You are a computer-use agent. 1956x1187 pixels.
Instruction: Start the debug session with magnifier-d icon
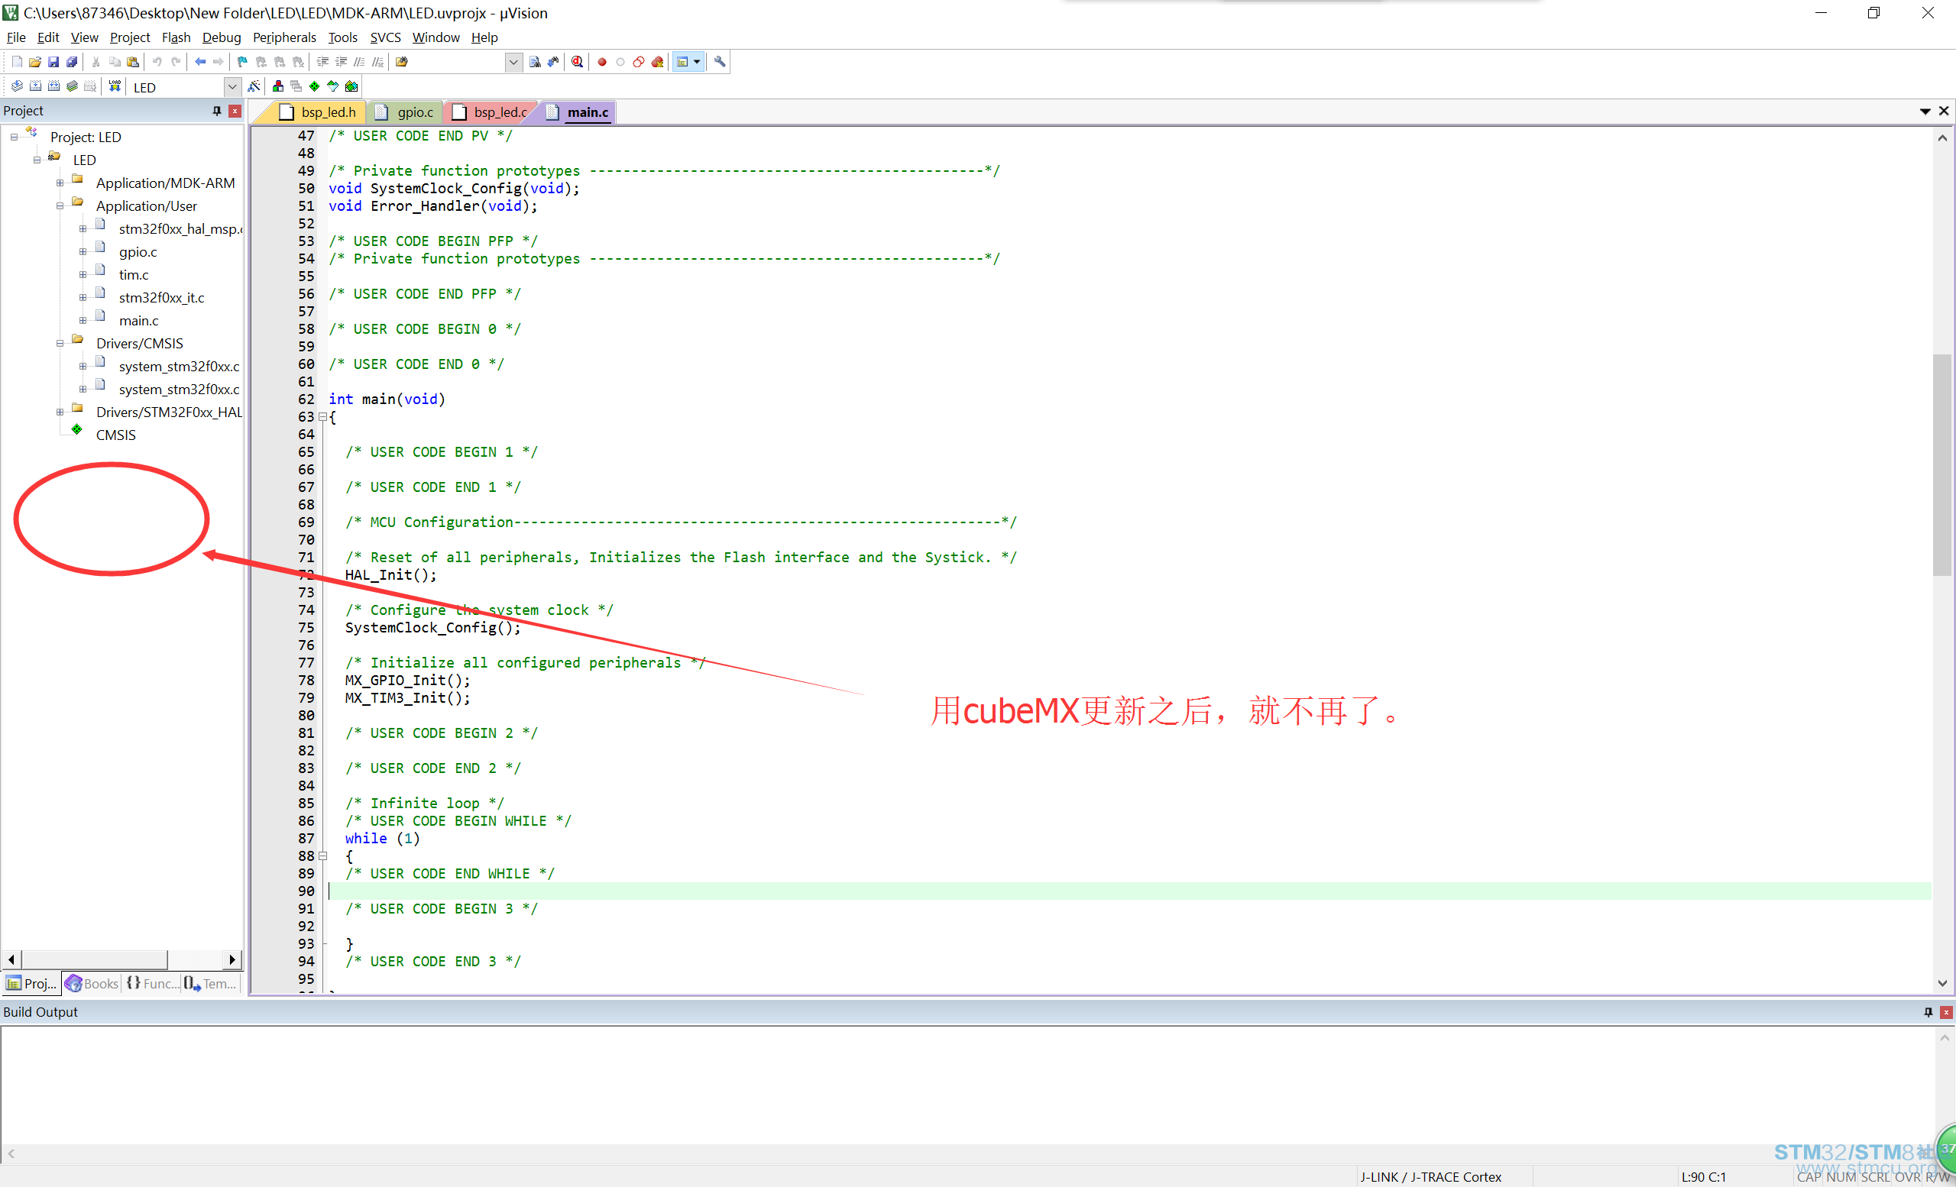577,62
